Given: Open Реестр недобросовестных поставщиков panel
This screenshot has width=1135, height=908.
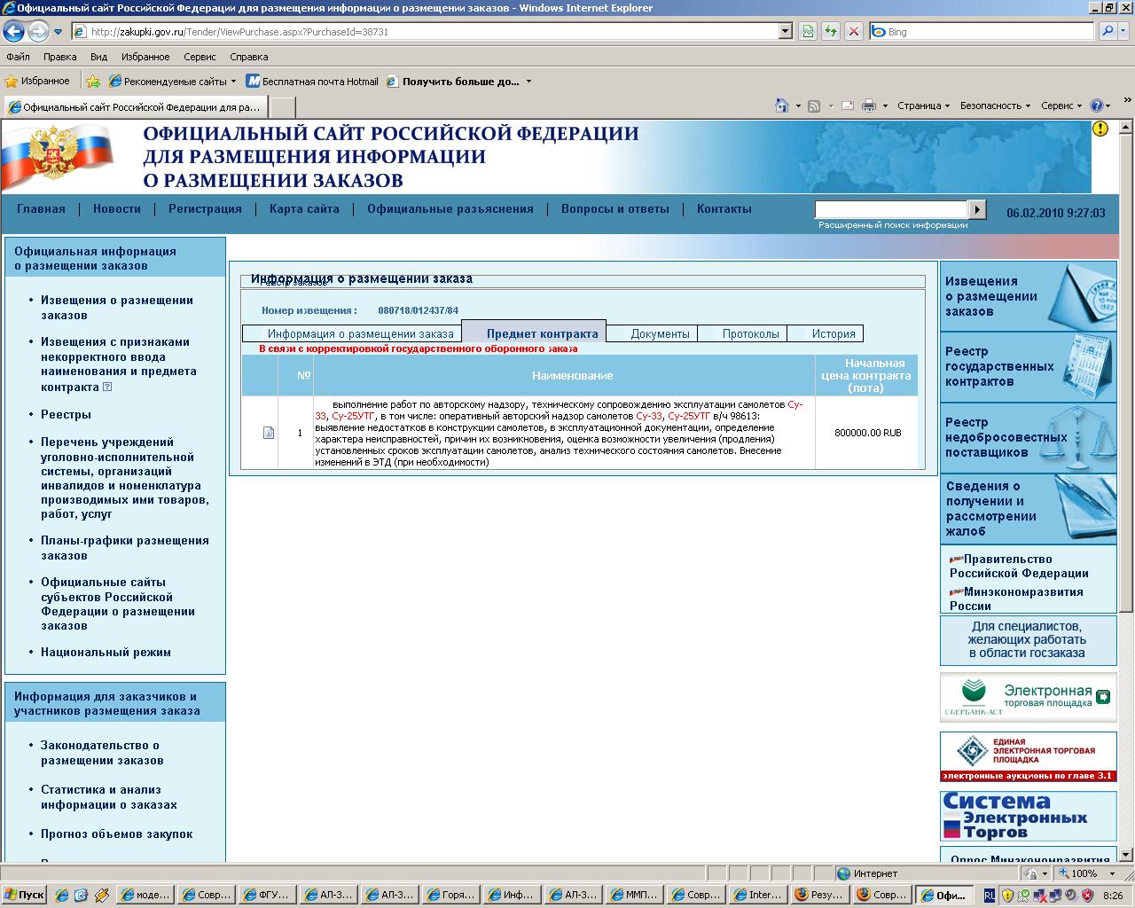Looking at the screenshot, I should click(x=1028, y=437).
